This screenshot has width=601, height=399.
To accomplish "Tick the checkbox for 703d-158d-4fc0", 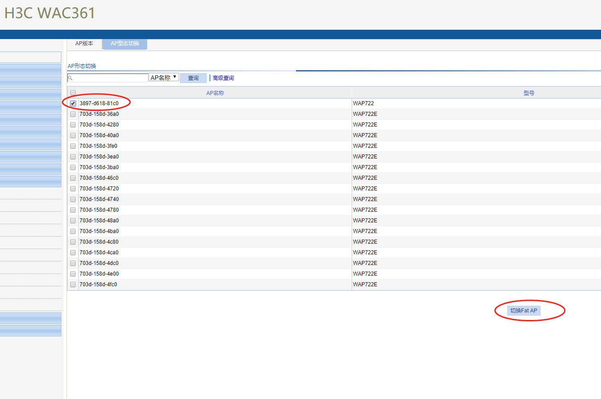I will tap(73, 284).
